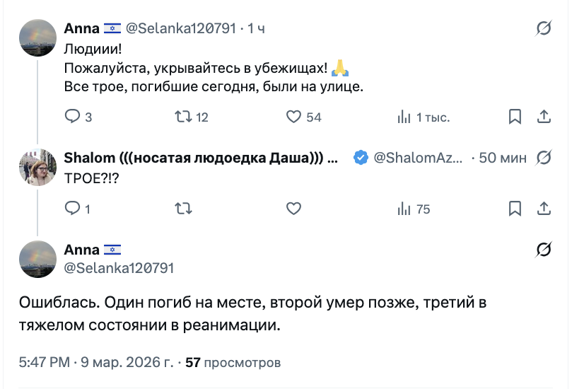584x389 pixels.
Task: Open Grok icon on Anna's first post
Action: coord(544,28)
